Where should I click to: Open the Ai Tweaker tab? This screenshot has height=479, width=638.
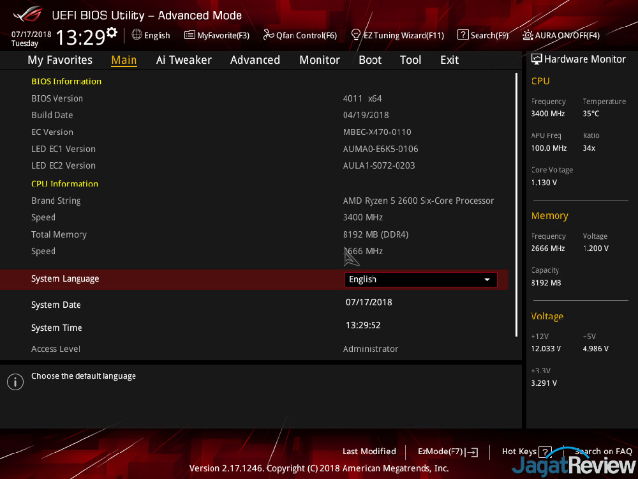[x=184, y=60]
